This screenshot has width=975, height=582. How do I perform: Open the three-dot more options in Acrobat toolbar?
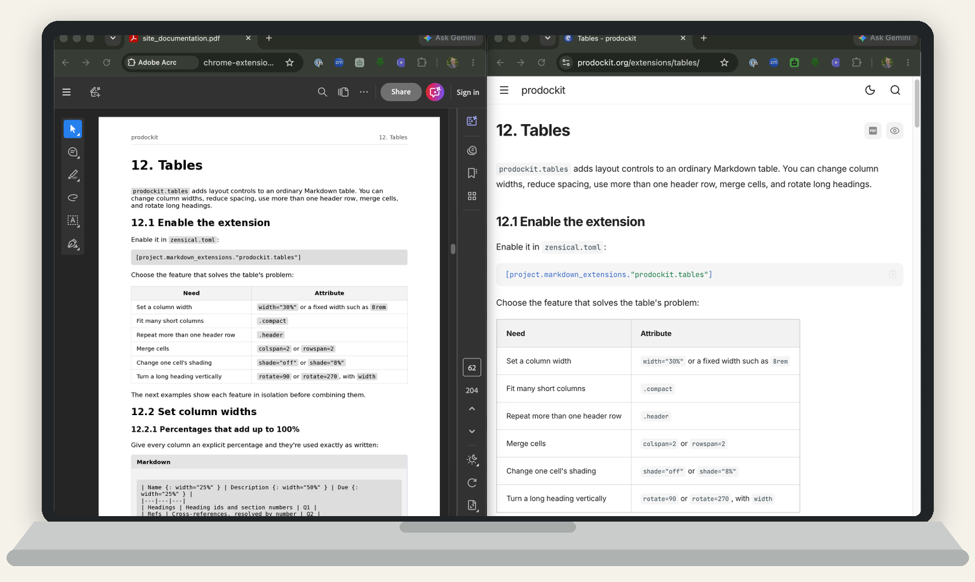(364, 92)
